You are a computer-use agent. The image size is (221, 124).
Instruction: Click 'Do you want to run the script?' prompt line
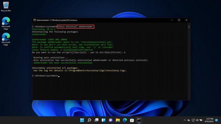coord(79,52)
